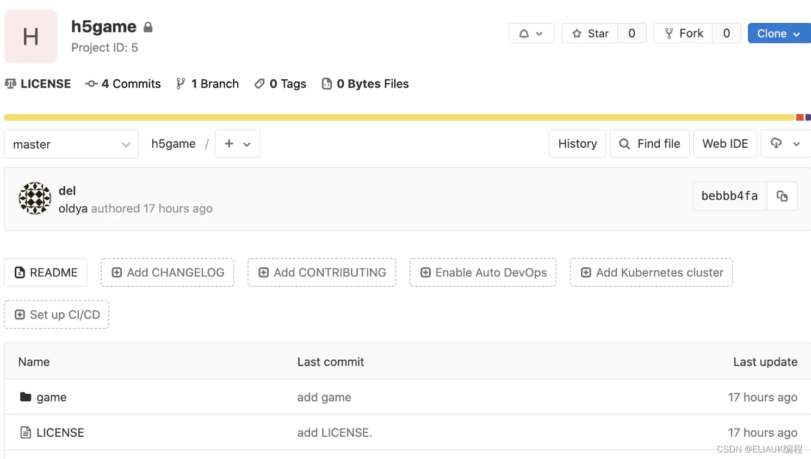
Task: Expand the Clone dropdown
Action: coord(778,34)
